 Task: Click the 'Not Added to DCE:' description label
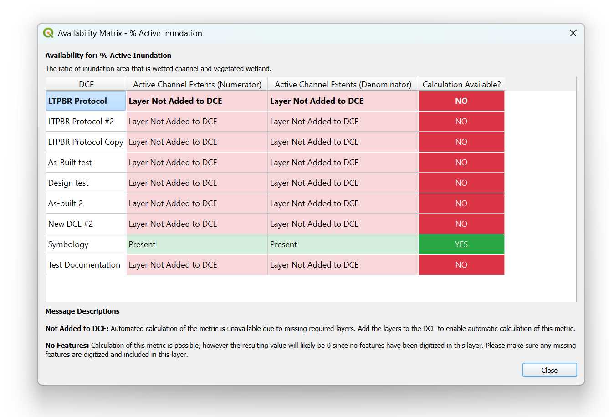[x=77, y=329]
